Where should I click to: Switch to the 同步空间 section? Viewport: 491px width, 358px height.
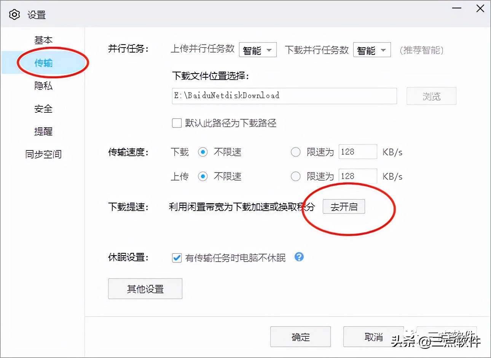[43, 154]
